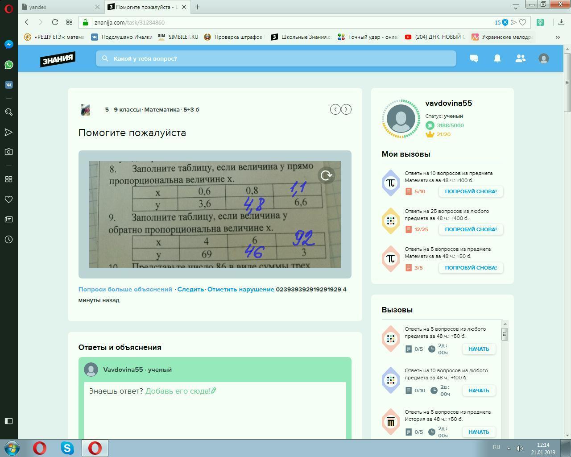Open the ДНК. НОВЫЙ YouTube bookmark
571x457 pixels.
(435, 37)
